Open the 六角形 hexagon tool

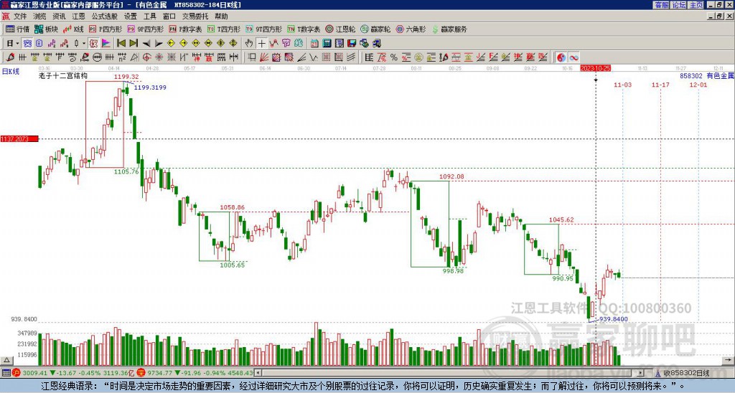coord(411,29)
